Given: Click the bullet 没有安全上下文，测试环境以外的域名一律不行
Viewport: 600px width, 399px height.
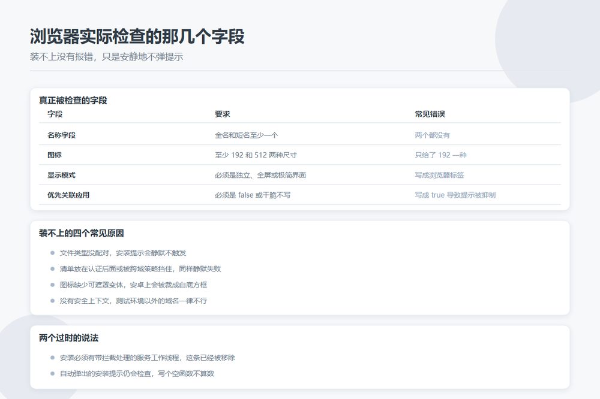Looking at the screenshot, I should click(x=133, y=301).
